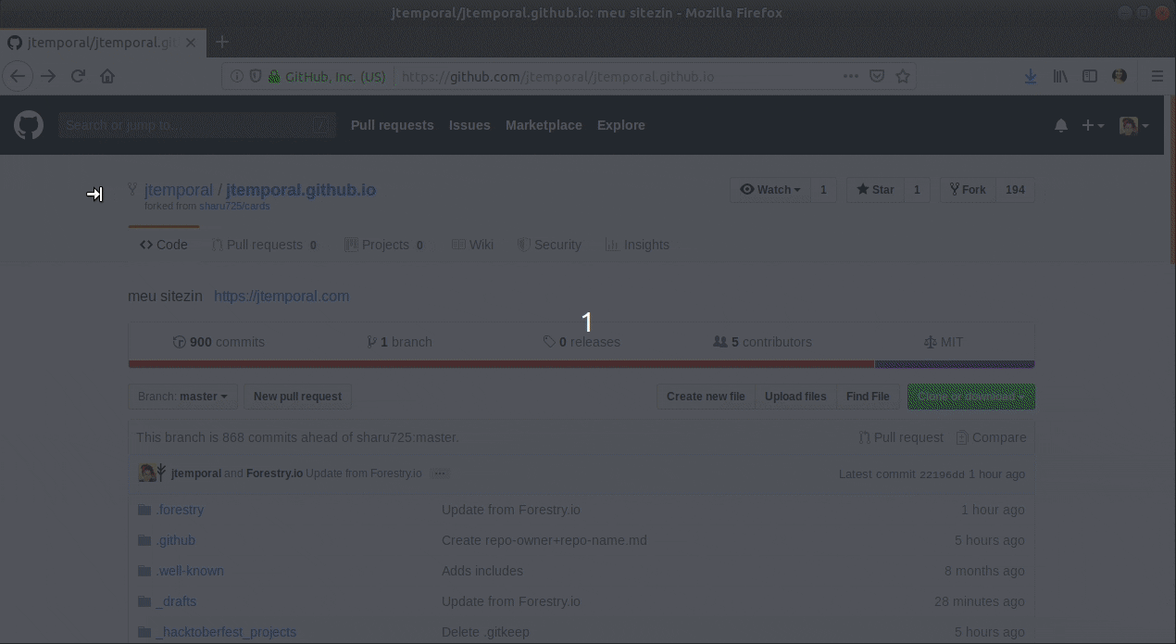Reload the page in Firefox
1176x644 pixels.
click(78, 77)
